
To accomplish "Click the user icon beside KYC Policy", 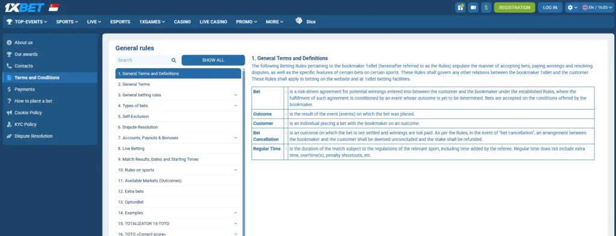I will (10, 124).
